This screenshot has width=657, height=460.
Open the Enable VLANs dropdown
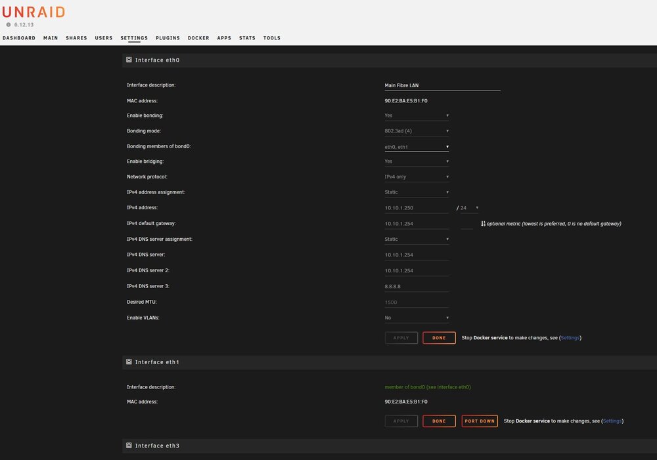tap(417, 318)
